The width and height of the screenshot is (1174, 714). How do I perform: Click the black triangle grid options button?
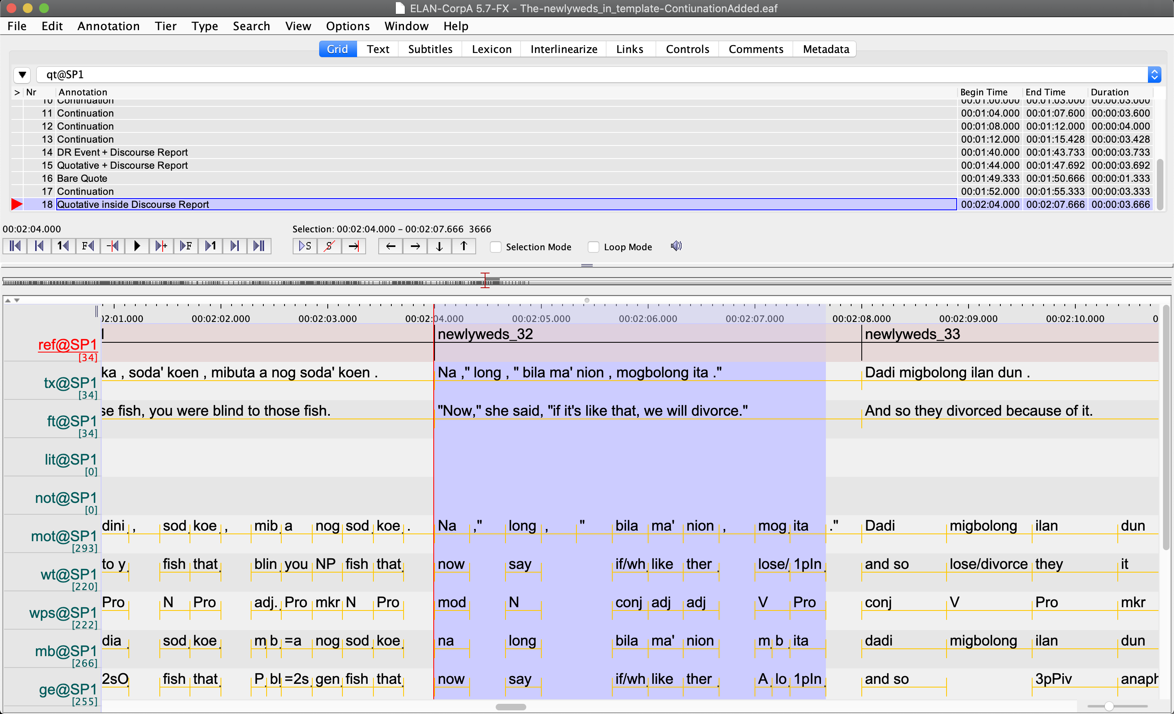click(x=22, y=75)
